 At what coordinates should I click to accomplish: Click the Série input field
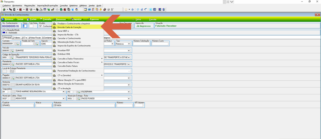coord(25,26)
